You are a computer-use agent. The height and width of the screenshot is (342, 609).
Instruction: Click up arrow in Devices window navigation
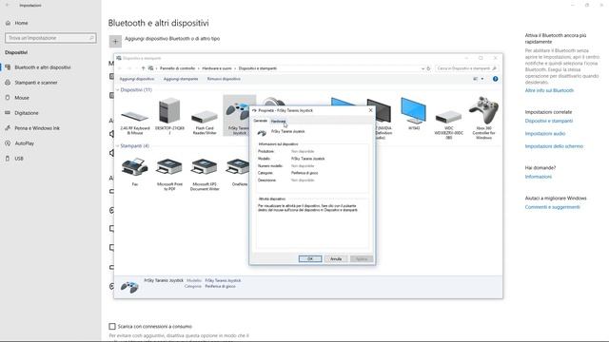coord(143,68)
